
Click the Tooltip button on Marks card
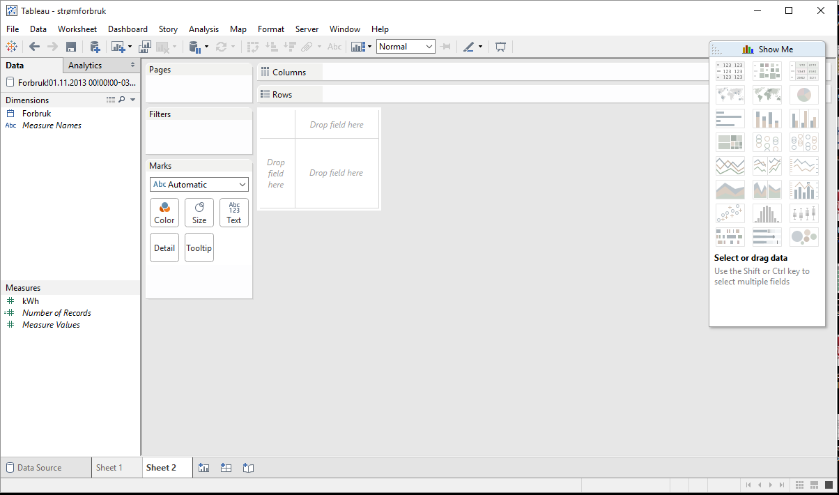(199, 247)
